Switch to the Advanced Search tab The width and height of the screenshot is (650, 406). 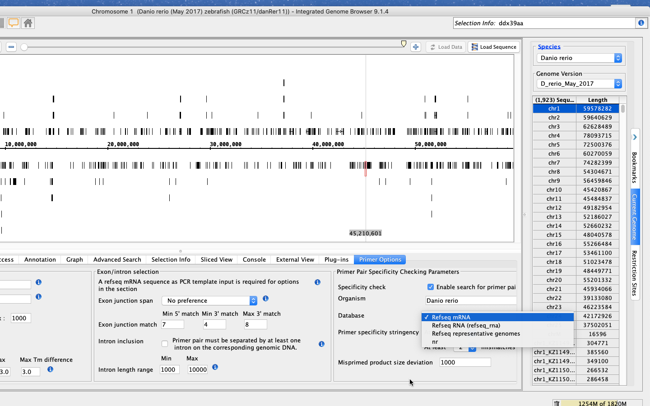[117, 259]
